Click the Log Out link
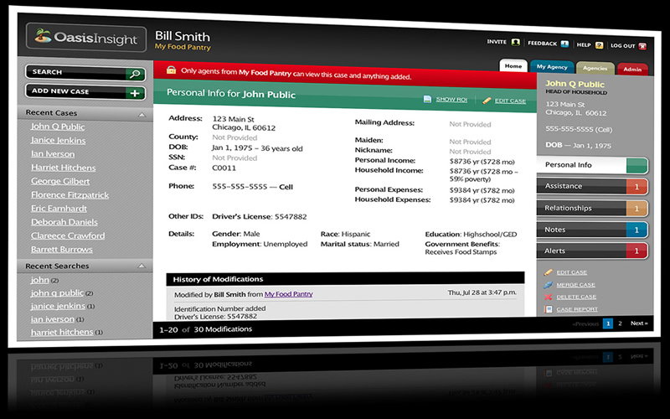 (622, 45)
